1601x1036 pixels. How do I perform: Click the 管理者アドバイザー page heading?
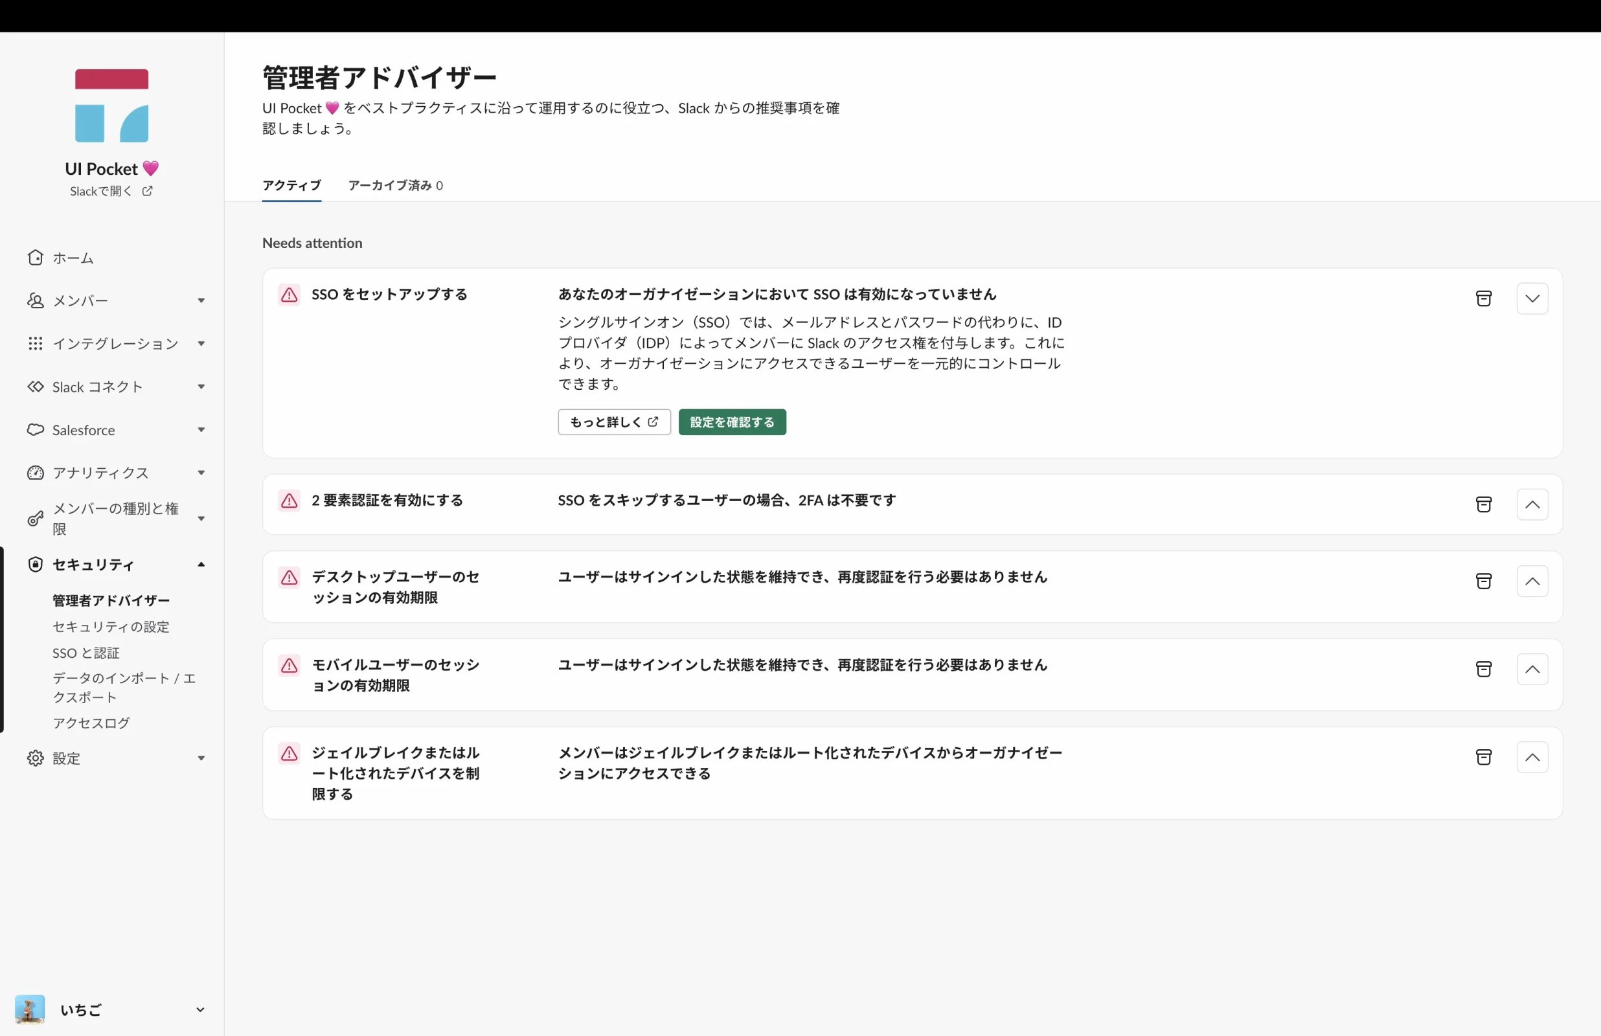pyautogui.click(x=380, y=78)
